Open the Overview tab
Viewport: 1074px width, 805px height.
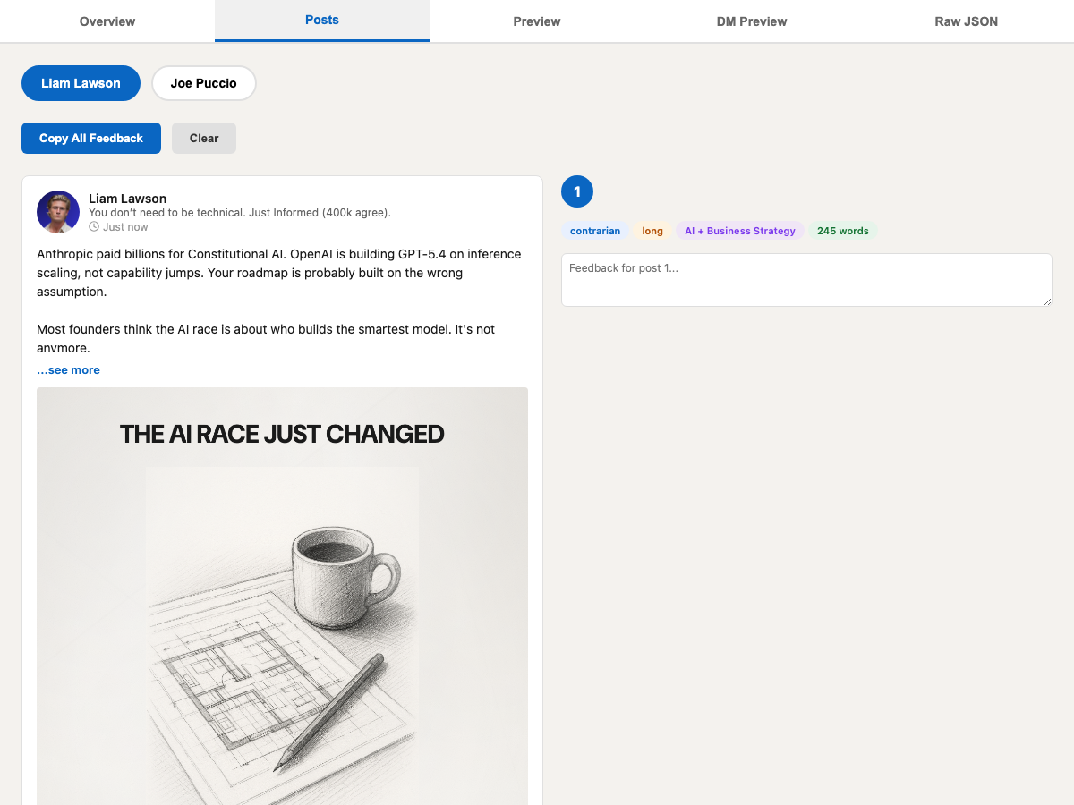[107, 21]
